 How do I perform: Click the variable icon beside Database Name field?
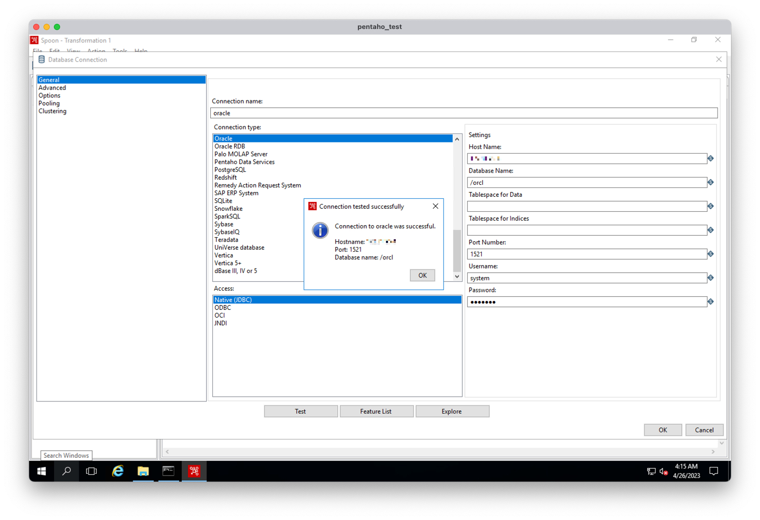pyautogui.click(x=711, y=182)
